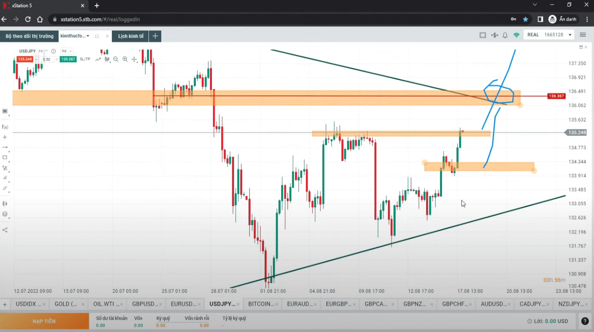Click the NẠP TIỀN deposit button
Screen dimensions: 594x332
45,321
